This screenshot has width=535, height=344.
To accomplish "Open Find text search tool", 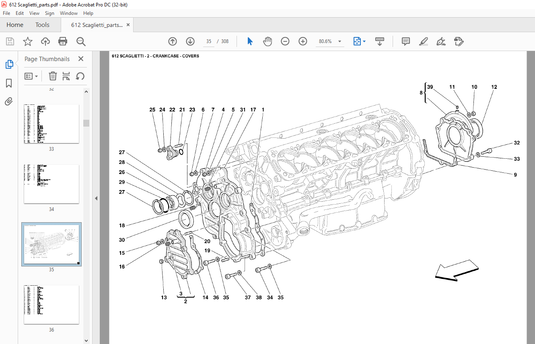I will point(81,41).
